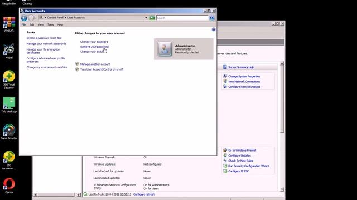Click the search button icon next to the Search box
The height and width of the screenshot is (200, 357).
[212, 18]
